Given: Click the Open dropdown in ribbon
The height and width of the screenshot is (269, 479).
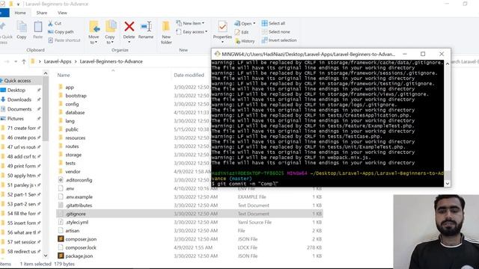Looking at the screenshot, I should [245, 23].
